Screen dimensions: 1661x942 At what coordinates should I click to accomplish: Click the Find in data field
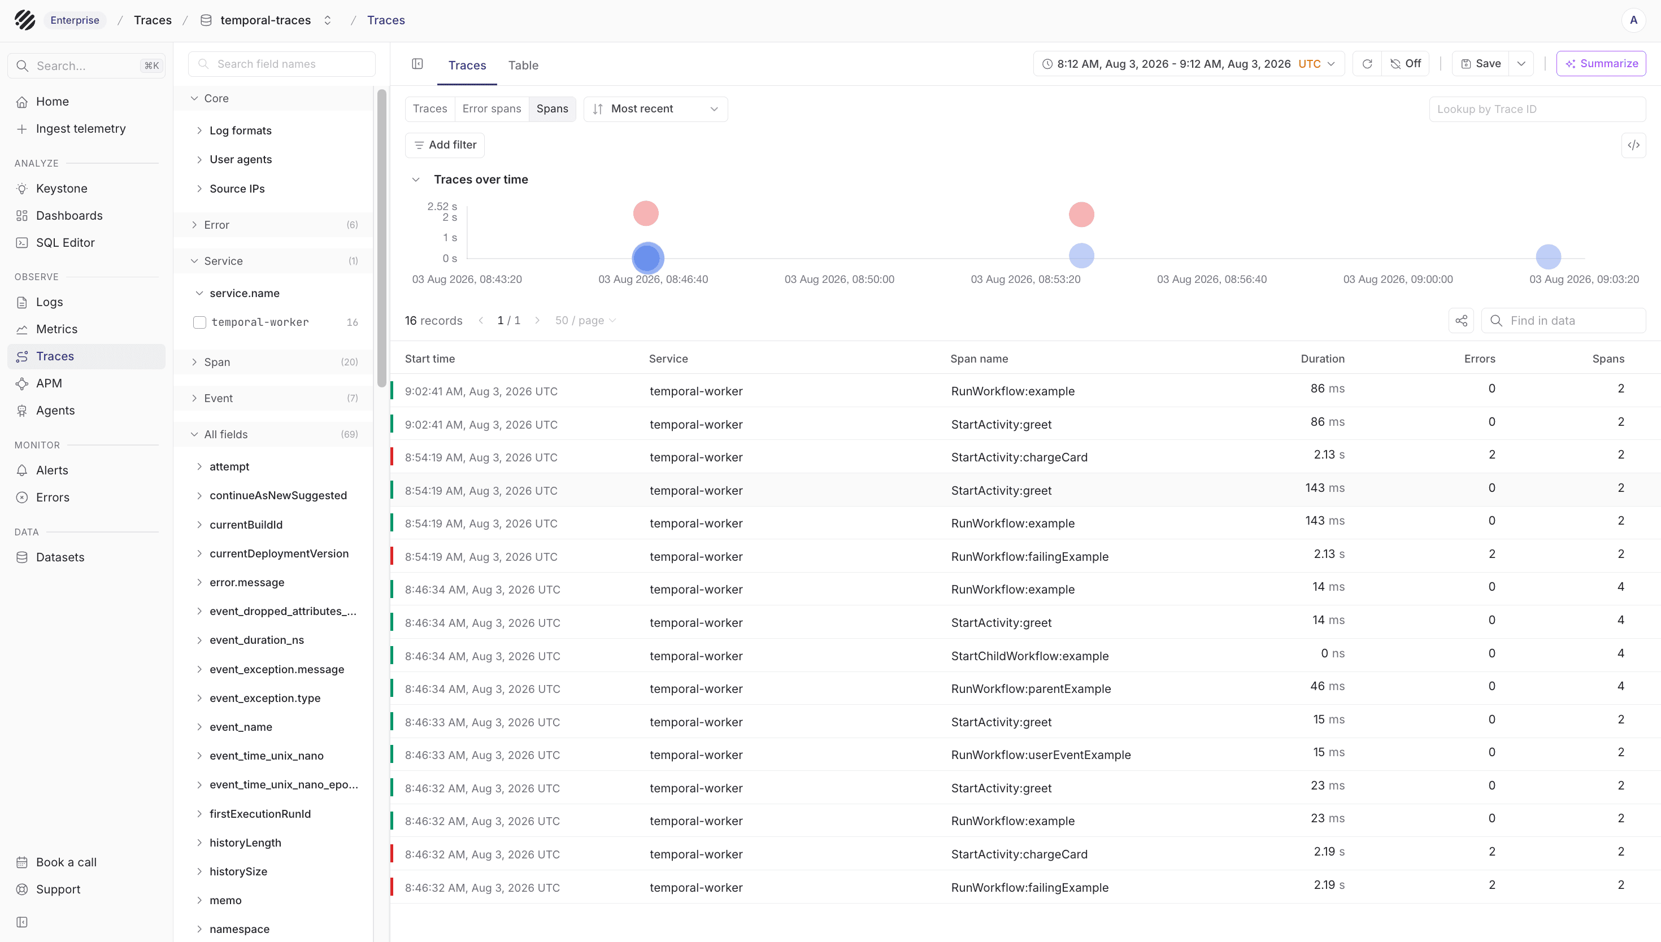click(x=1563, y=321)
